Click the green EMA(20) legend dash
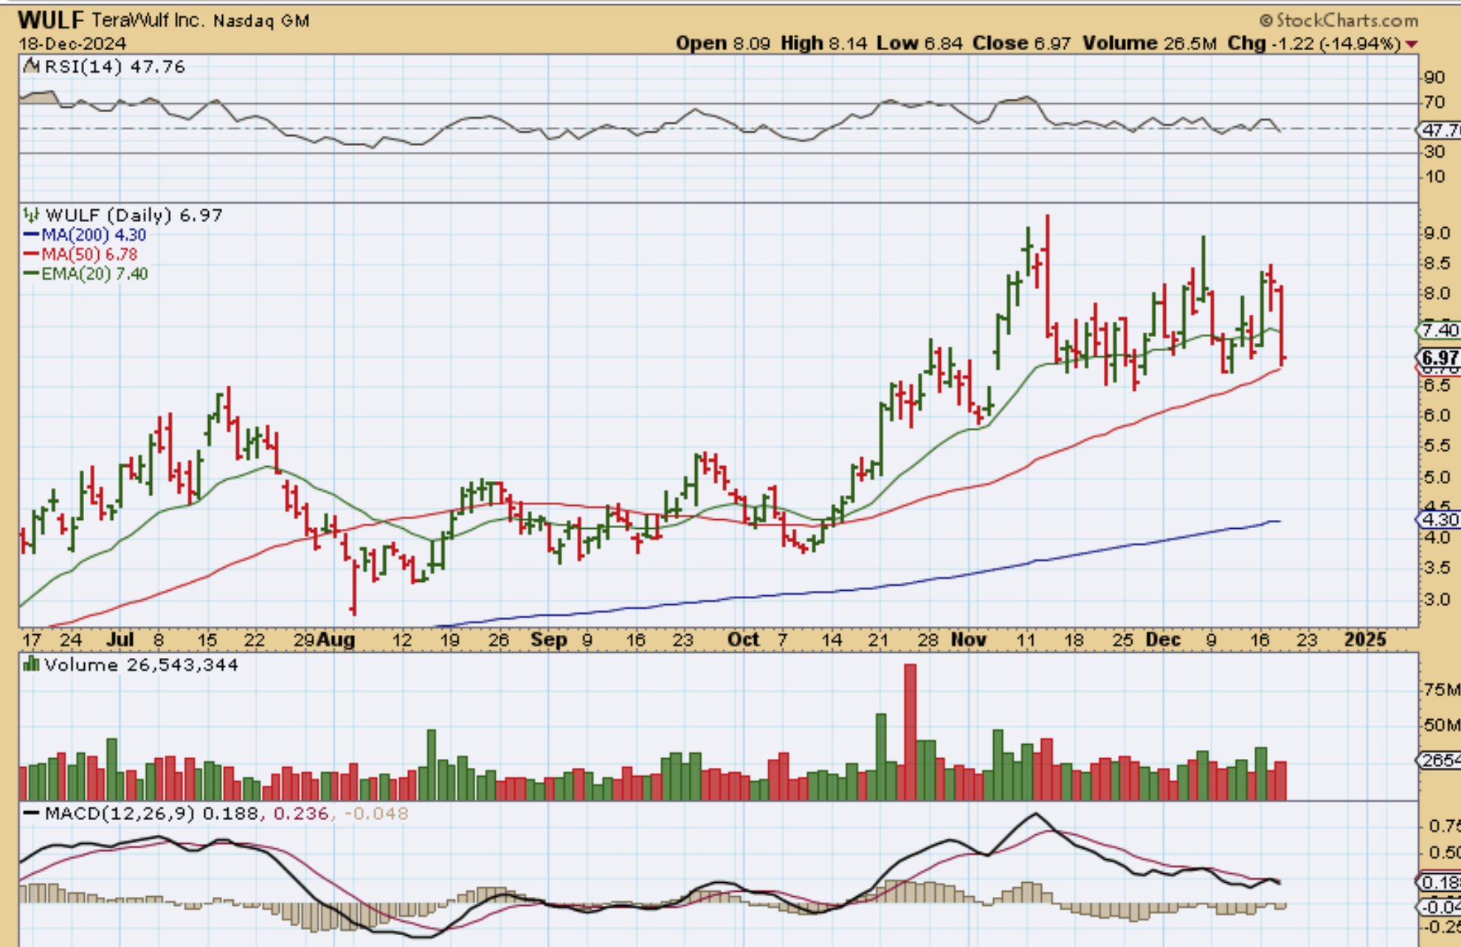Image resolution: width=1461 pixels, height=947 pixels. click(x=31, y=274)
